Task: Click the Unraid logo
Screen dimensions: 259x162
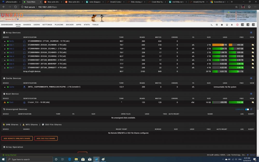Action: click(12, 15)
